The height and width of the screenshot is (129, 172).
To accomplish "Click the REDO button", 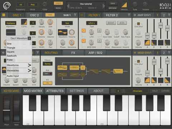I will tap(58, 8).
